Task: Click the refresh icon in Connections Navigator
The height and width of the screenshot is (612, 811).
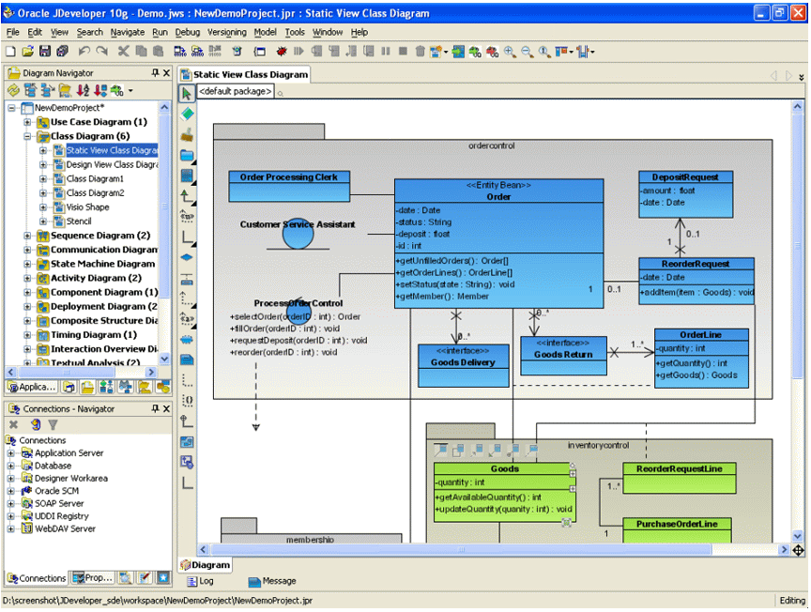Action: tap(36, 424)
